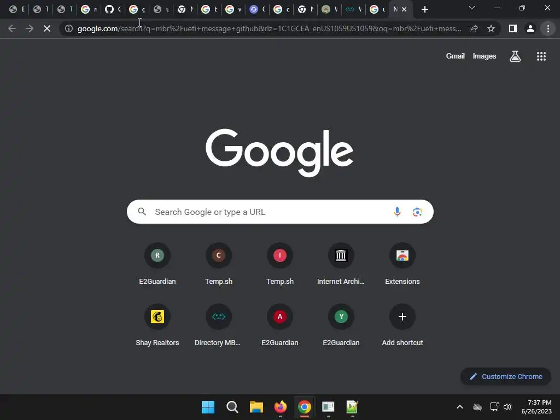Viewport: 560px width, 420px height.
Task: Open the Temp.sh shortcut with red I icon
Action: (280, 263)
